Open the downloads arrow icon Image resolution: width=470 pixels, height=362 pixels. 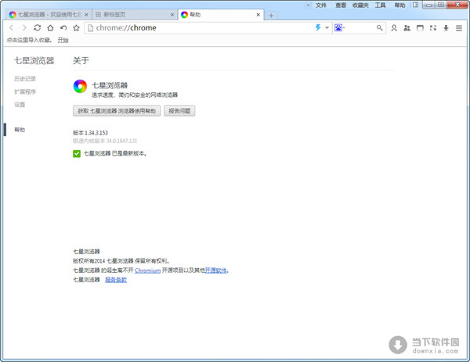pos(446,28)
